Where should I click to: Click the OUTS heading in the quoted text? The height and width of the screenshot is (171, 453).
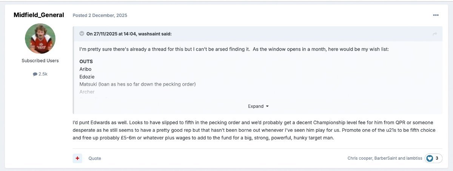[86, 61]
